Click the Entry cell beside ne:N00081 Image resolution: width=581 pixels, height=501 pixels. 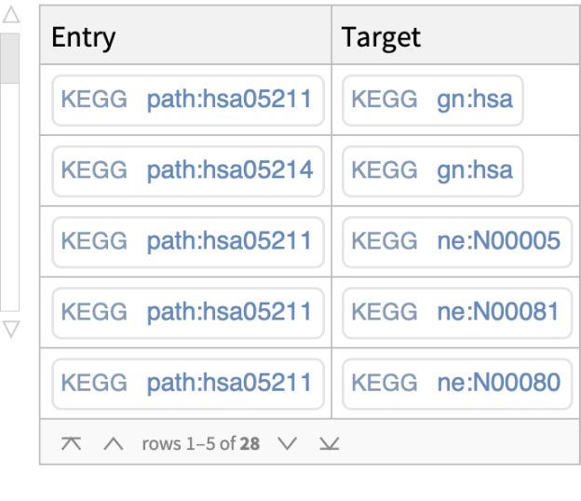[x=188, y=311]
